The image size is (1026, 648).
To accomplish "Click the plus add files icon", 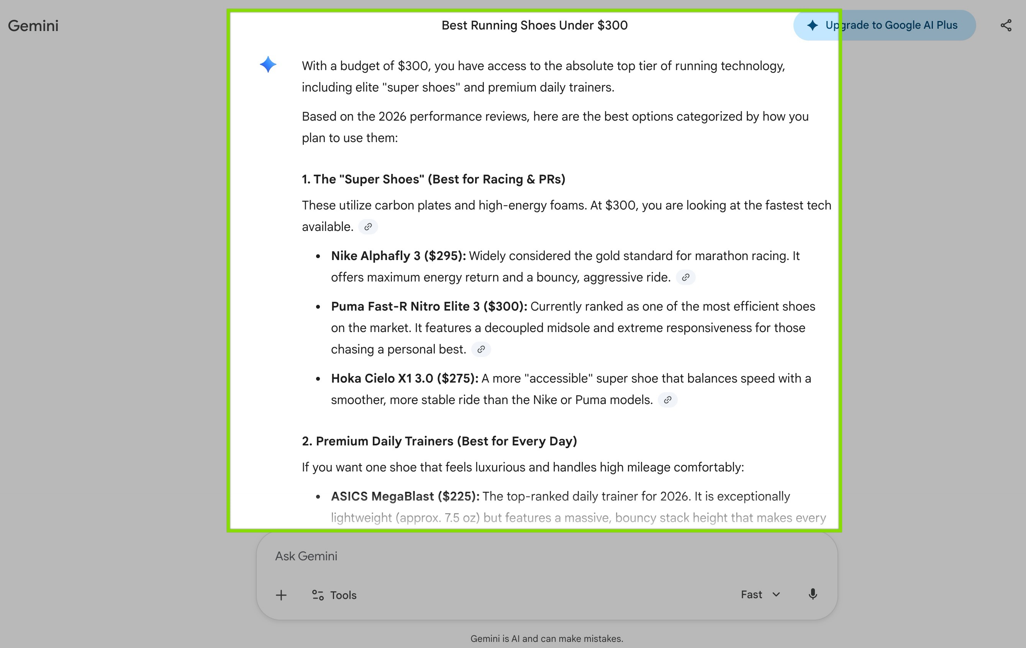I will 281,595.
